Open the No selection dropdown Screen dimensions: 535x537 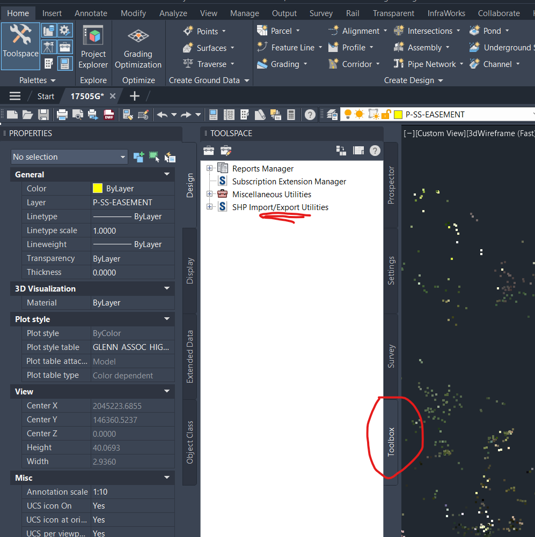(x=69, y=157)
